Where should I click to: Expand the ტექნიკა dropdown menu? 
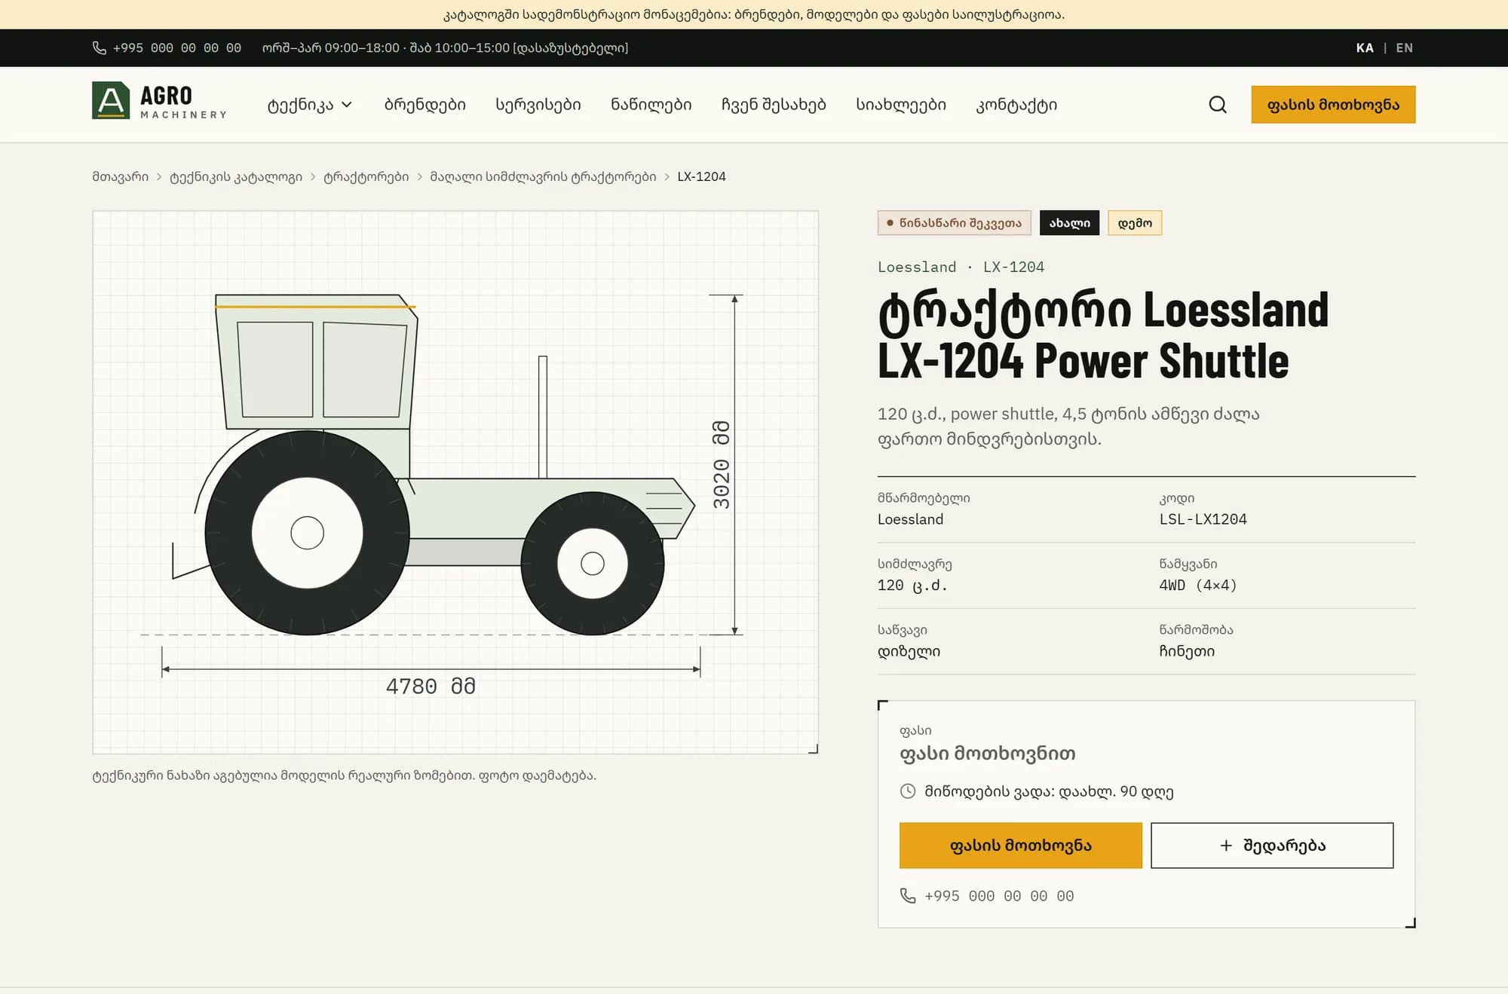(x=310, y=105)
